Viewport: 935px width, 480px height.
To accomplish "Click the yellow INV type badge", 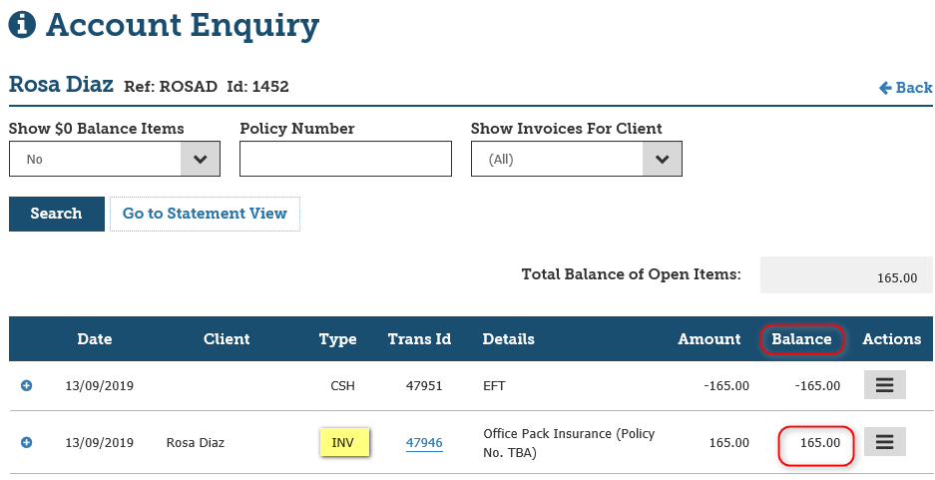I will click(343, 442).
